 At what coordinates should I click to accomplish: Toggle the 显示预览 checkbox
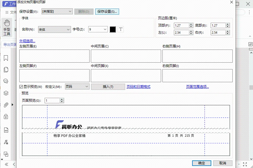(21, 87)
